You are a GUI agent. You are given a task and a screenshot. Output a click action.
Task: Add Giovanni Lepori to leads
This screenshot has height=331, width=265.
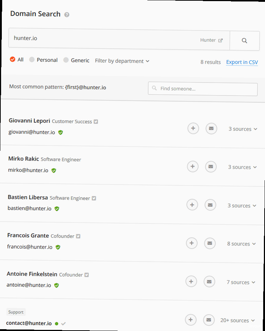[193, 128]
